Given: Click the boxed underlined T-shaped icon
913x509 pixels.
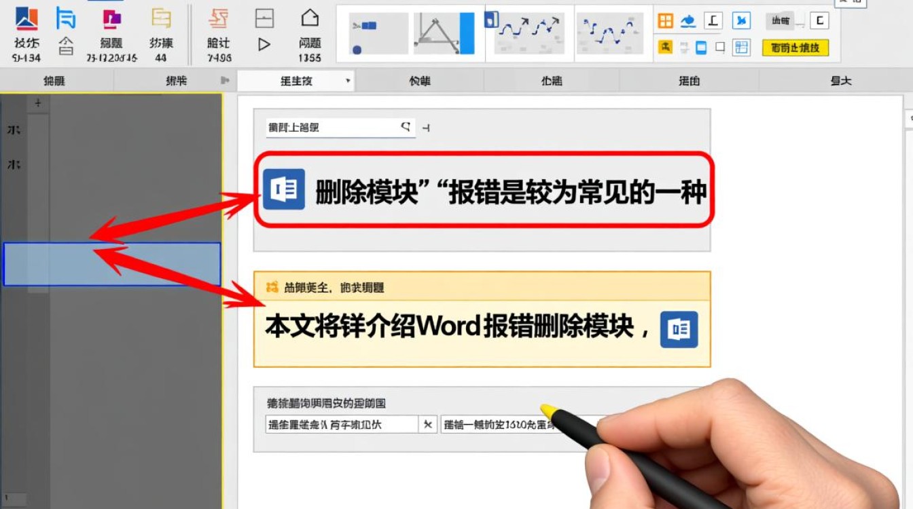Looking at the screenshot, I should click(x=713, y=21).
